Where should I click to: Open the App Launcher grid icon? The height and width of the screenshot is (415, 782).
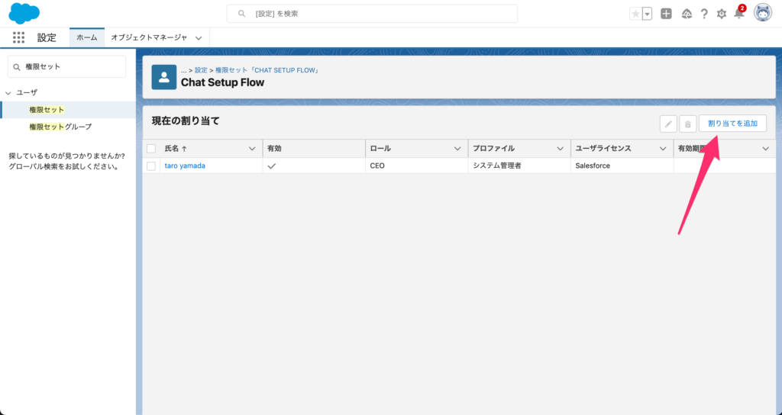pos(19,37)
